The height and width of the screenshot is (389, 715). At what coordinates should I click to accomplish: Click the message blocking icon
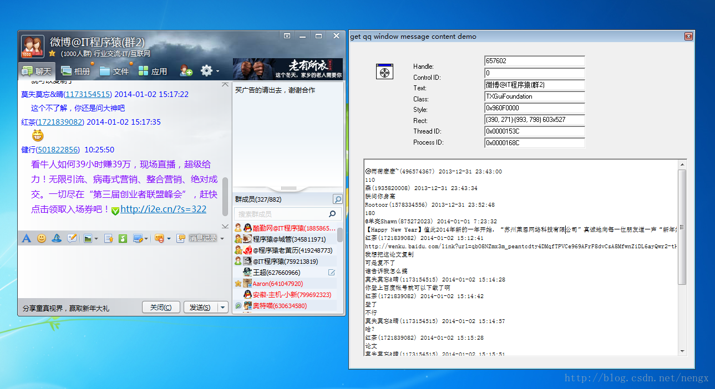pos(159,238)
